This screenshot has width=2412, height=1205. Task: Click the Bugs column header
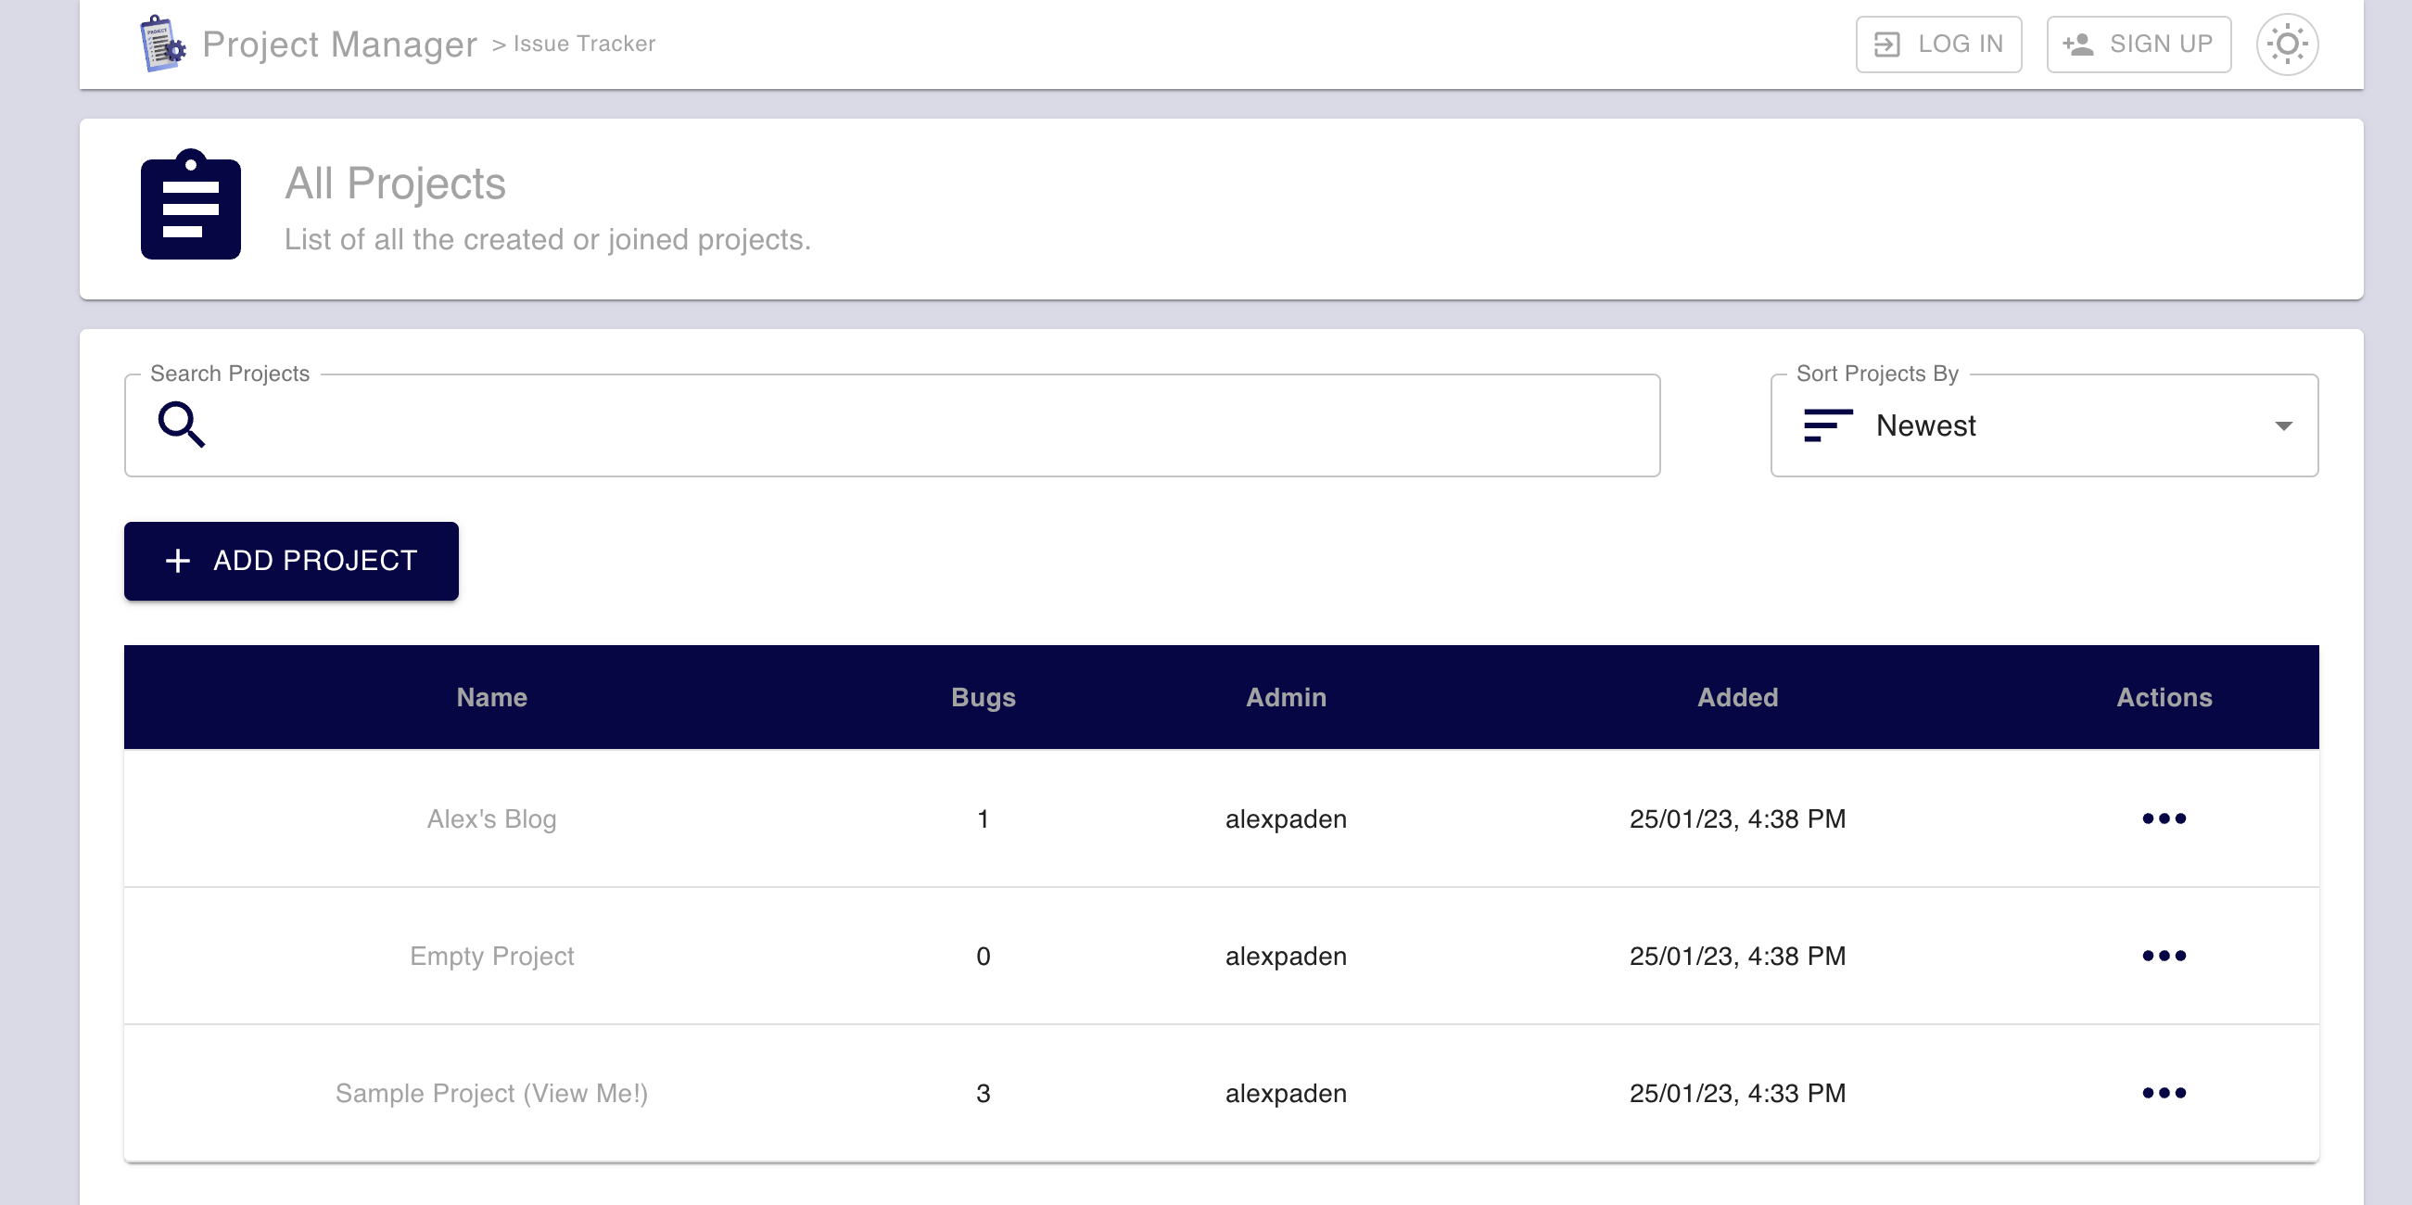point(984,698)
